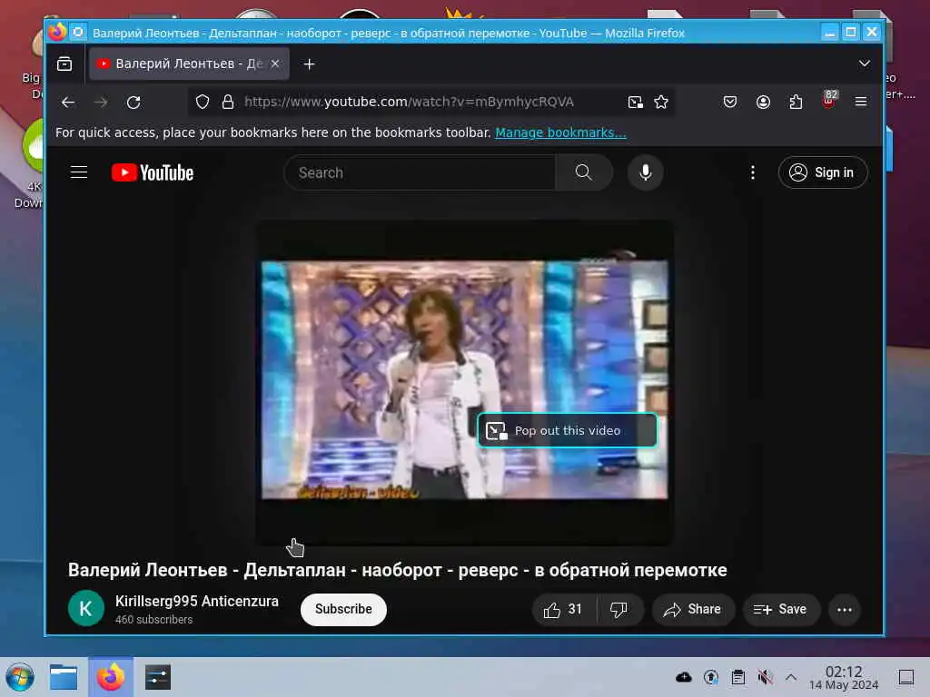
Task: Open tracking protection shield info
Action: click(203, 102)
